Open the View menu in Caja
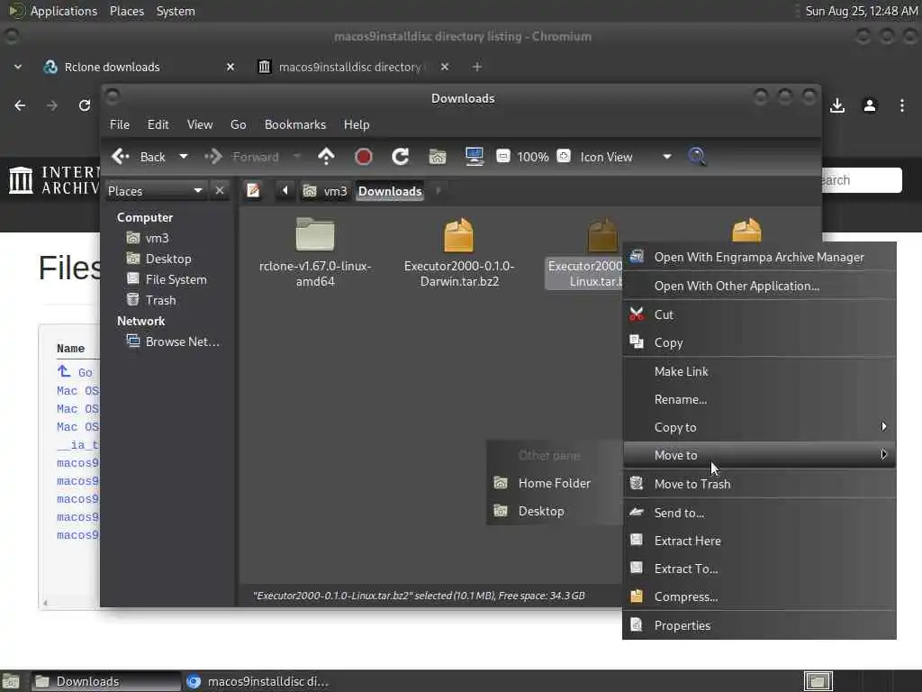This screenshot has width=922, height=692. 200,124
